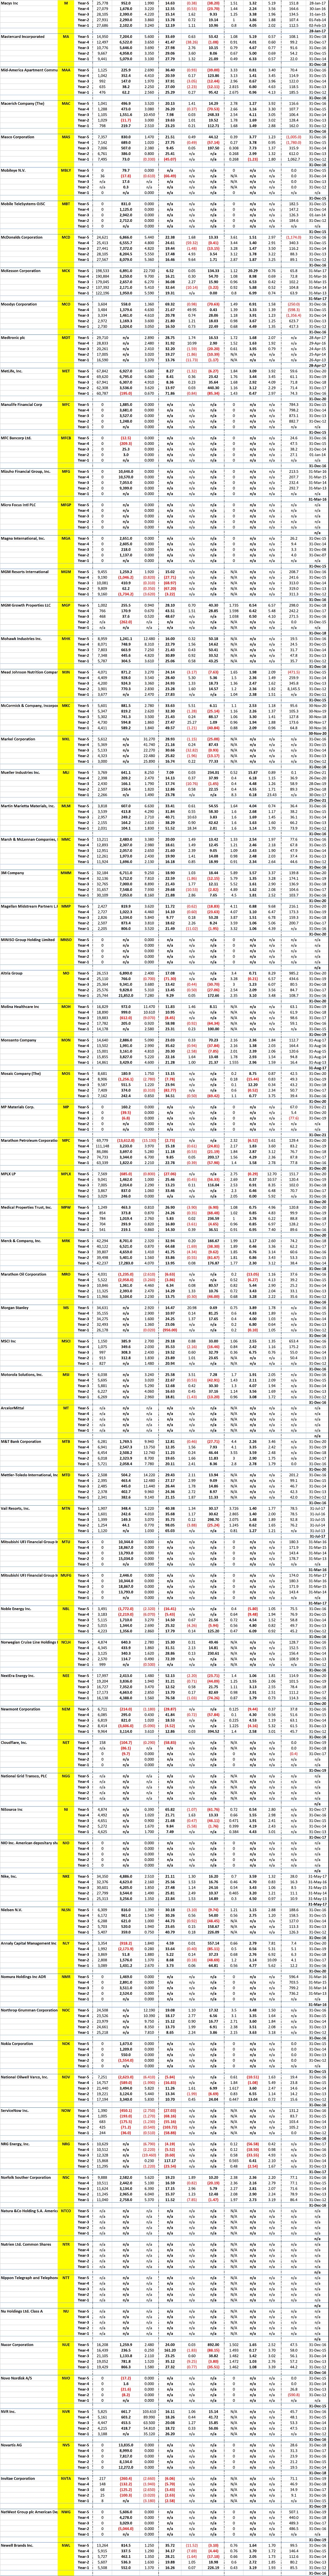Select the 'Altria Group' company cell
This screenshot has width=329, height=2576.
pos(29,973)
